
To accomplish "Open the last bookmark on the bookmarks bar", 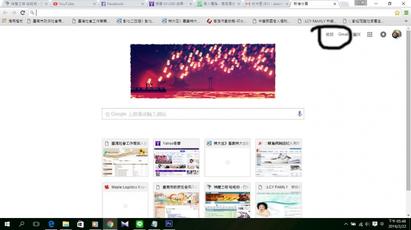I will tap(363, 21).
